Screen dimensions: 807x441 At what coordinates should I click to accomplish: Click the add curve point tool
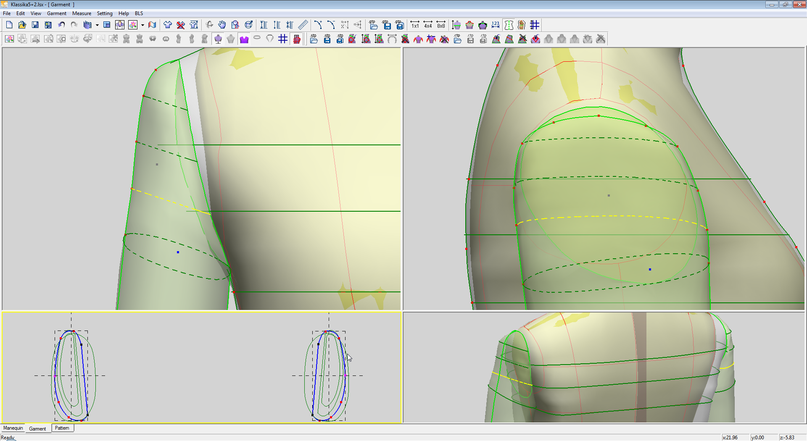(318, 25)
